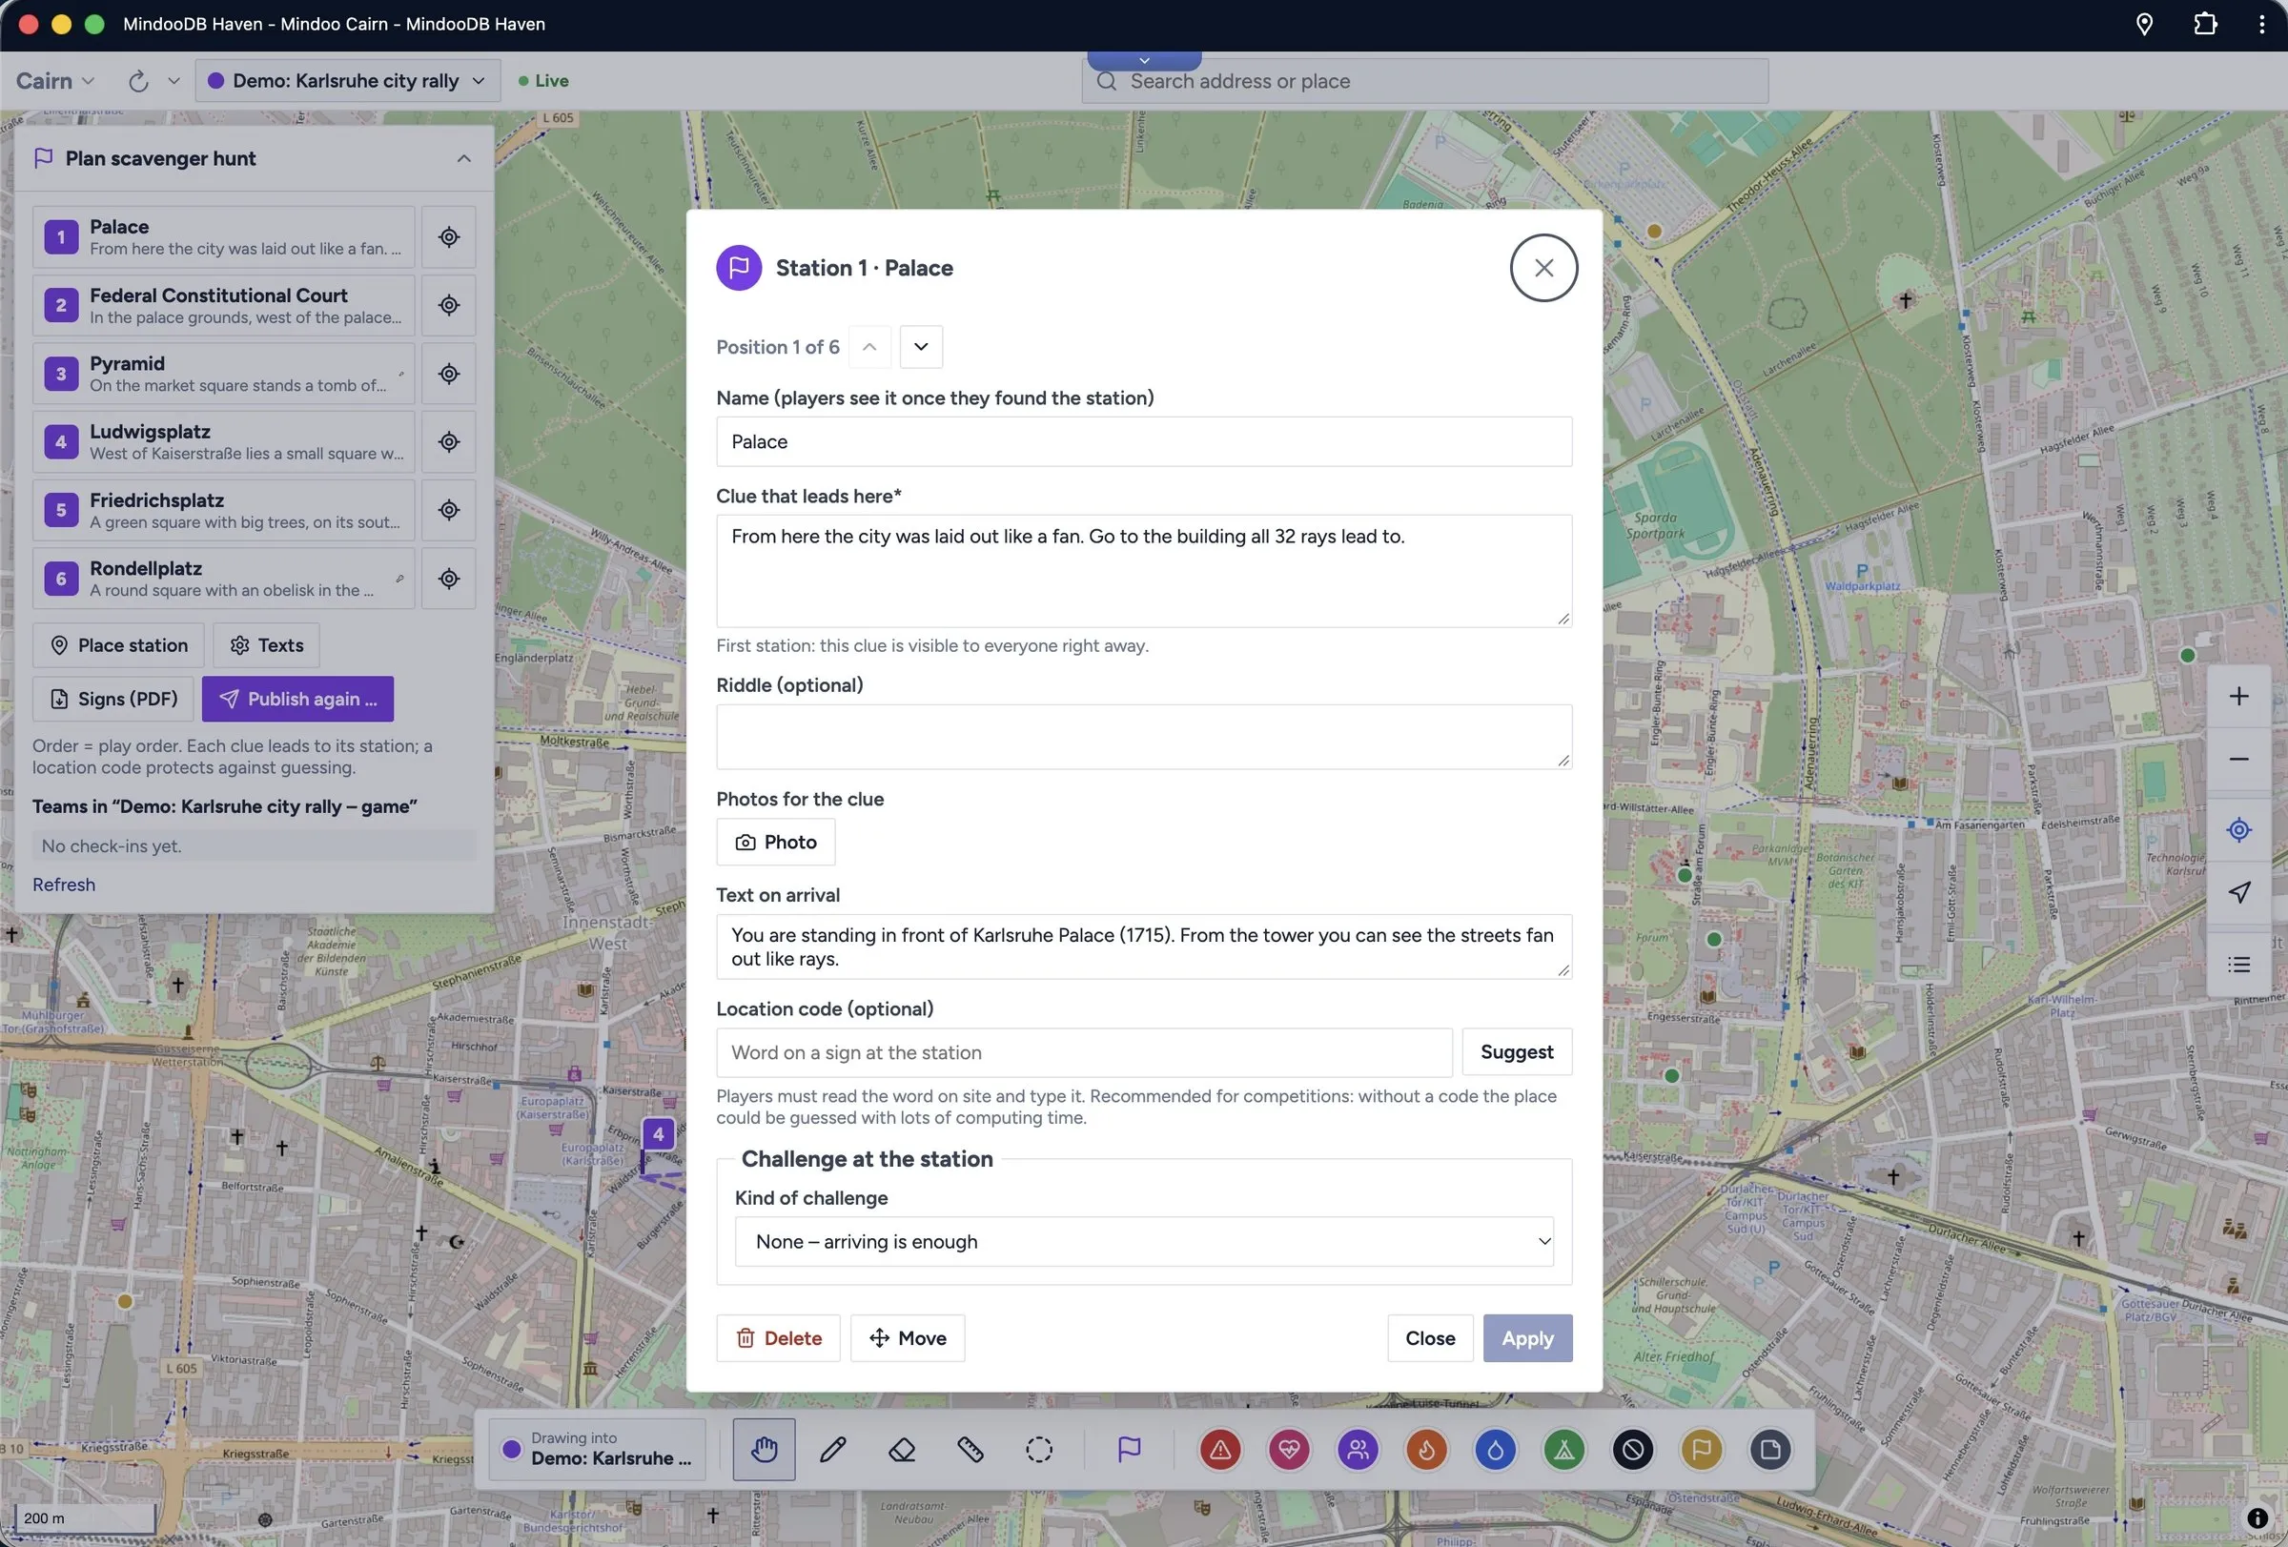The image size is (2288, 1547).
Task: Locate Rondellplatz station on map
Action: tap(449, 579)
